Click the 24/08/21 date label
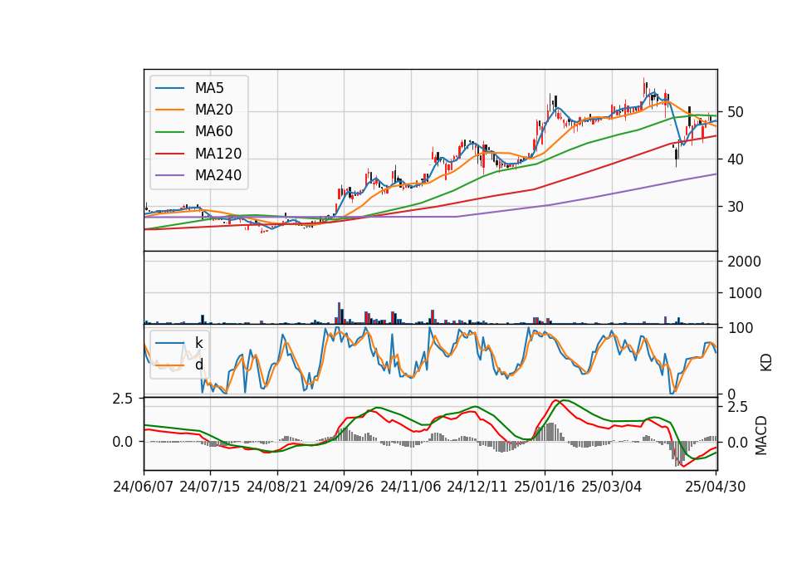The width and height of the screenshot is (797, 573). [x=277, y=487]
